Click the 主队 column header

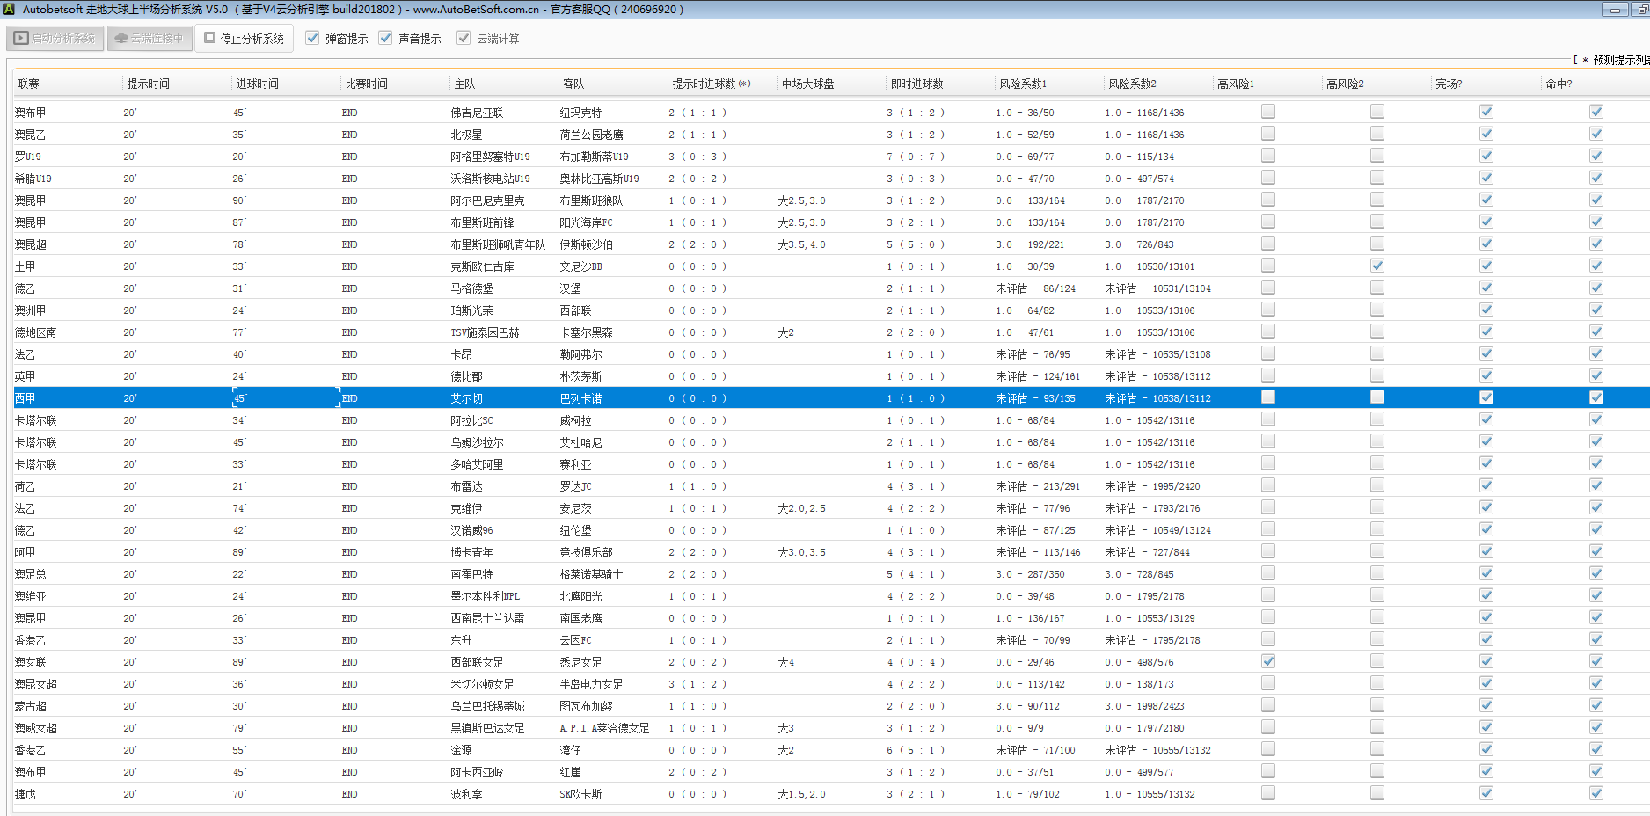click(464, 84)
